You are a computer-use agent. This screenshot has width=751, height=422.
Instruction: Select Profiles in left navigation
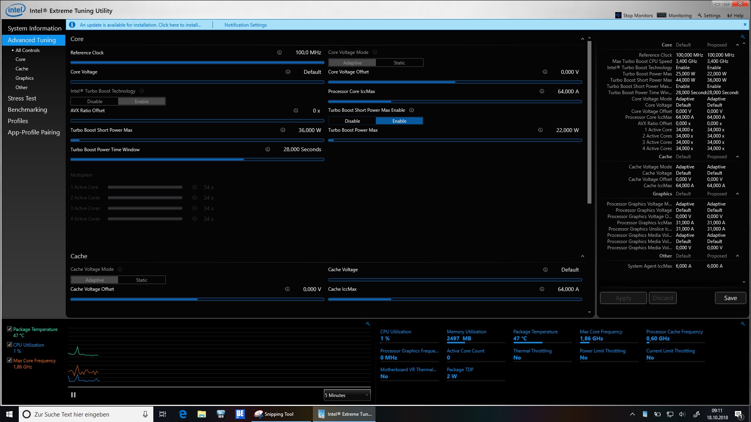coord(18,121)
